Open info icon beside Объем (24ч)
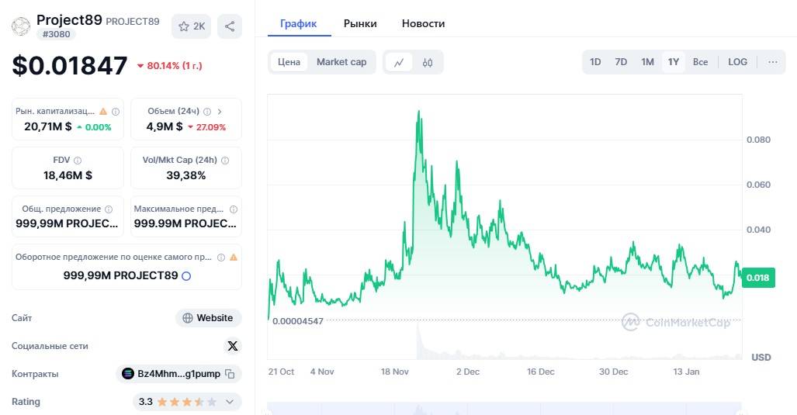Image resolution: width=797 pixels, height=415 pixels. 207,111
